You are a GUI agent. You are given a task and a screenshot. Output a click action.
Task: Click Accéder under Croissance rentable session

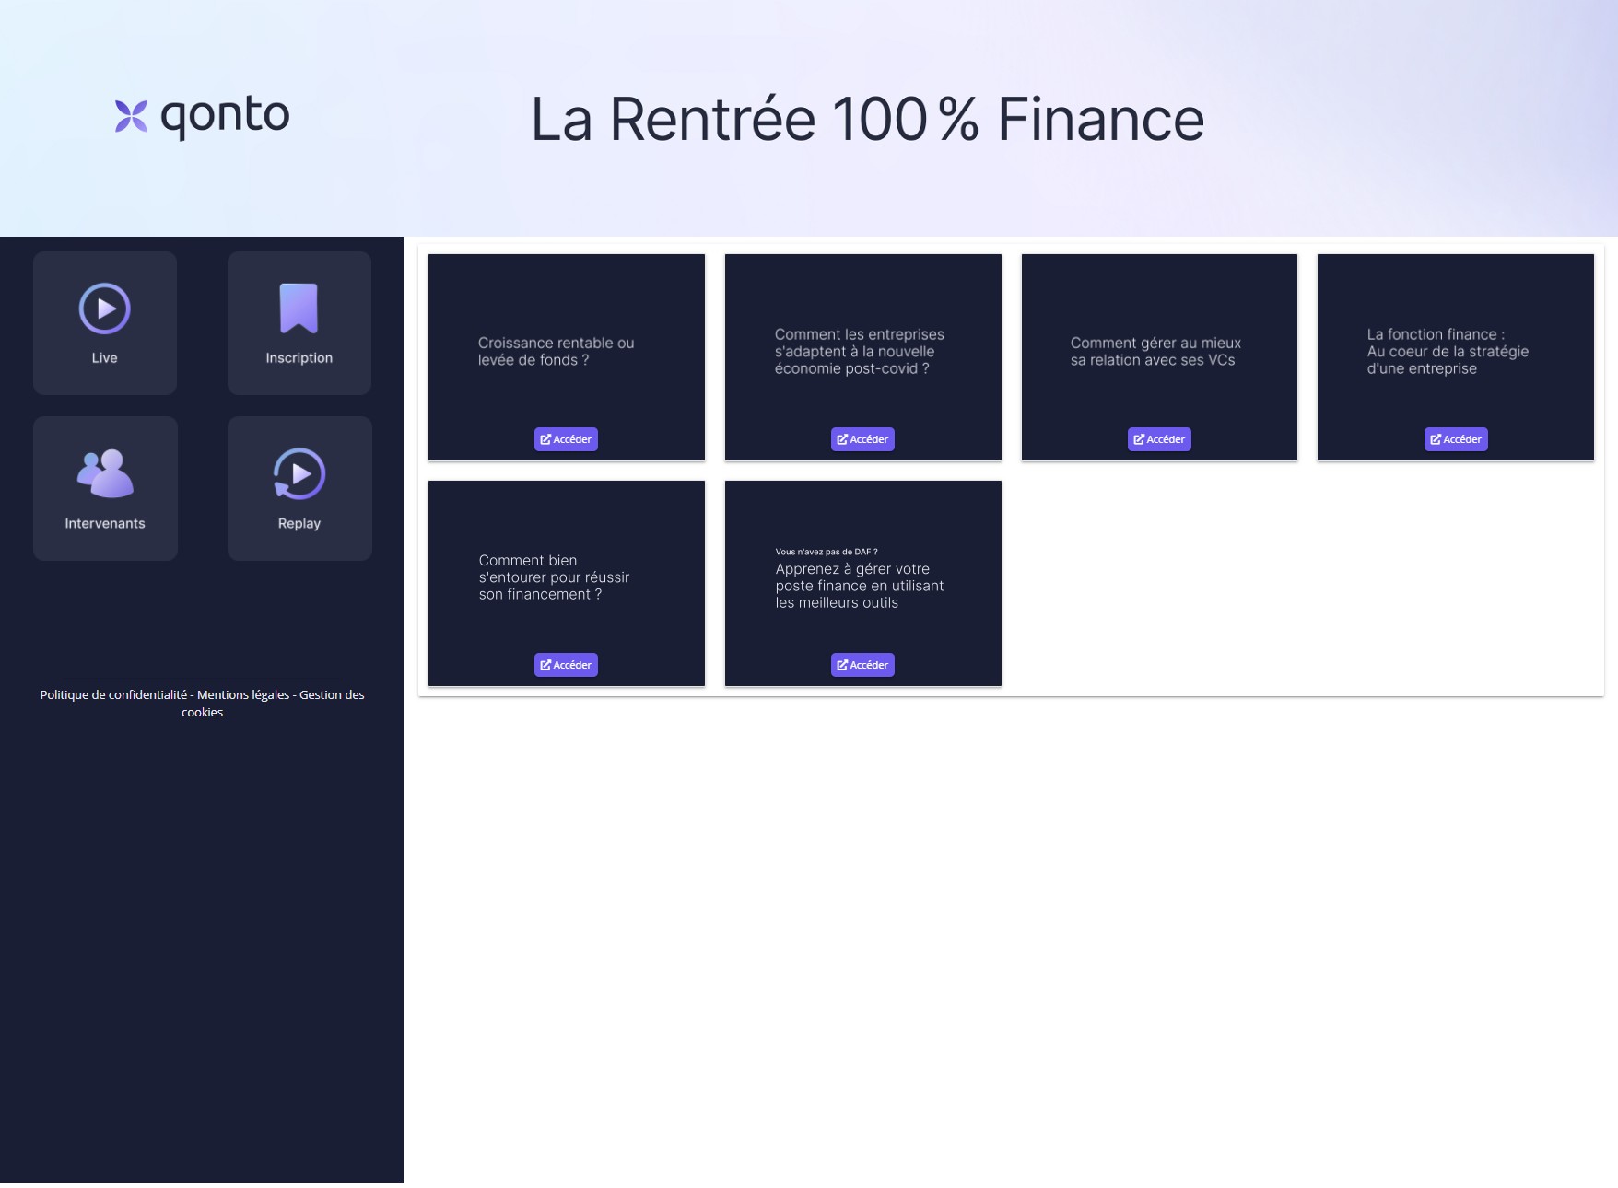point(566,439)
